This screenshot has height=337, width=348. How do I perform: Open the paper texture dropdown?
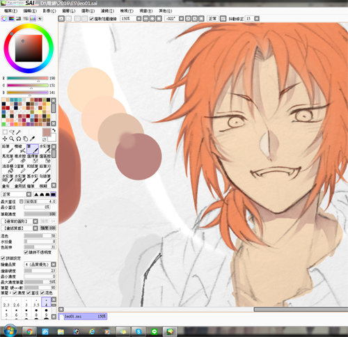click(35, 228)
